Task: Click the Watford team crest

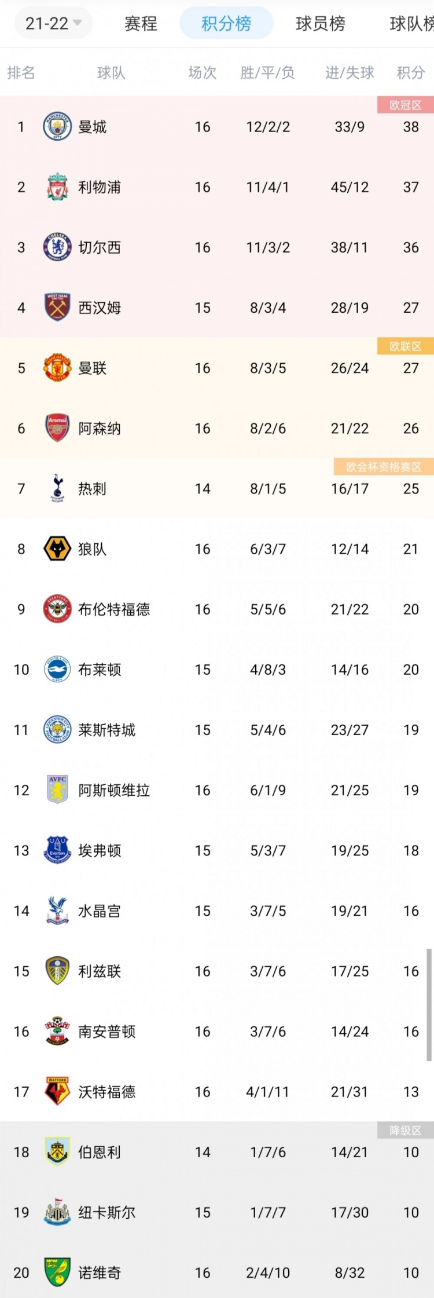Action: tap(57, 1091)
